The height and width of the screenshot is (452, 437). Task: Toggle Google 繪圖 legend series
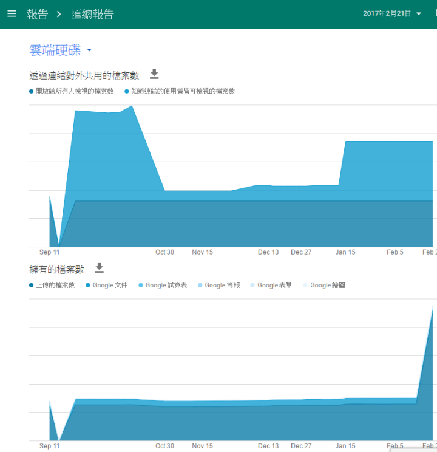click(324, 285)
